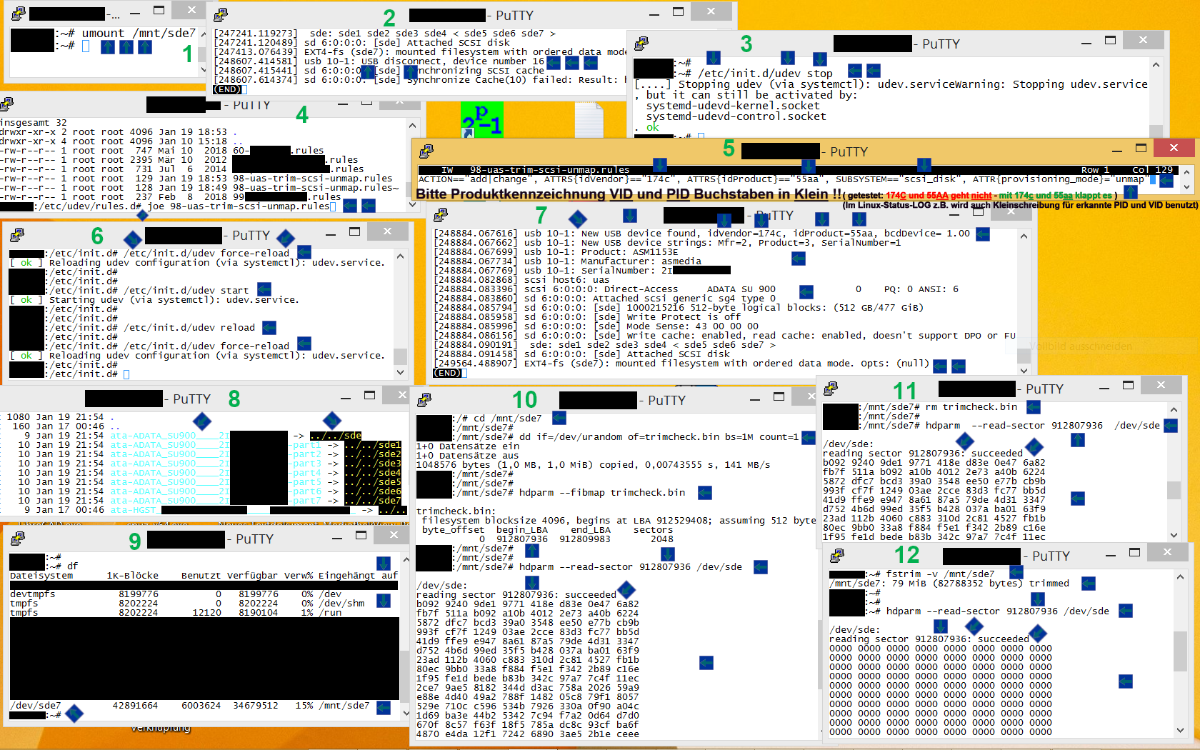The width and height of the screenshot is (1200, 750).
Task: Open the PuTTY system menu icon in window 1
Action: click(x=16, y=11)
